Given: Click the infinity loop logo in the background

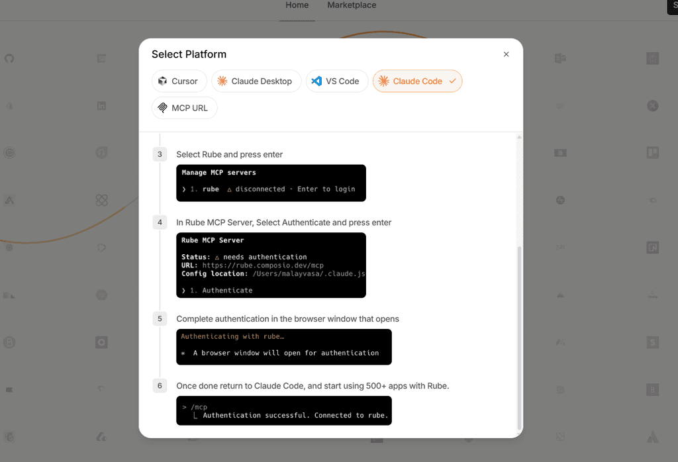Looking at the screenshot, I should 101,200.
